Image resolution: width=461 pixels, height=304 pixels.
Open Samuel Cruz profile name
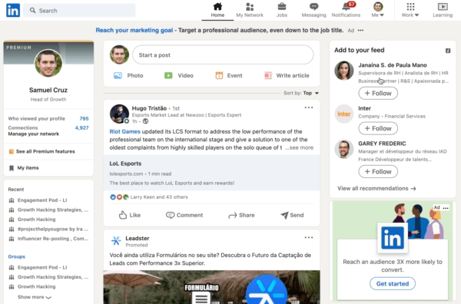(48, 90)
